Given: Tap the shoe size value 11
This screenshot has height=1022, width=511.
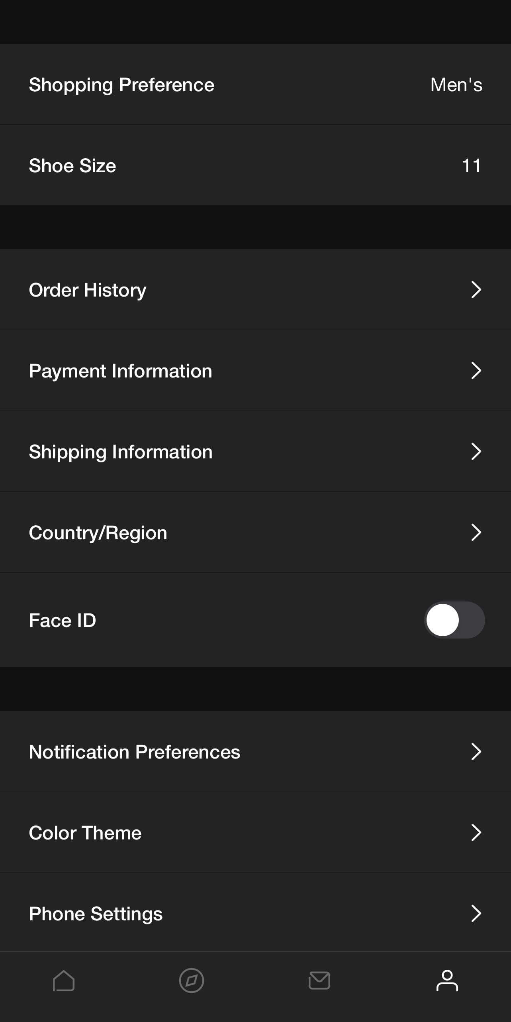Looking at the screenshot, I should [472, 166].
